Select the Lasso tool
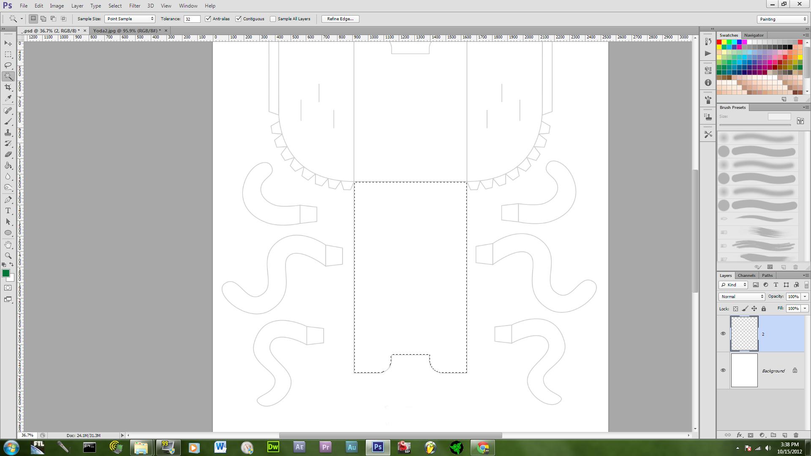Screen dimensions: 811x456 point(8,65)
